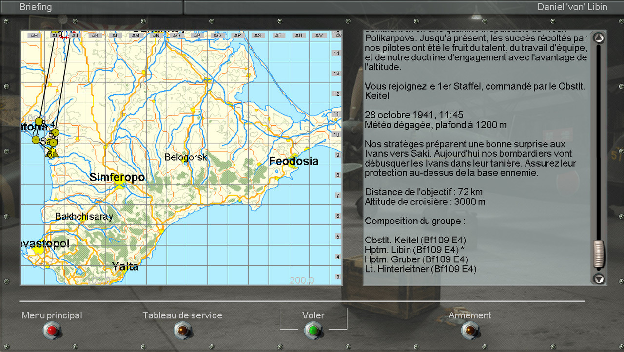Click grid row number 10
Viewport: 624px width, 352px height.
click(336, 134)
